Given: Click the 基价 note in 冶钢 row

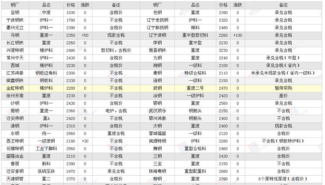Looking at the screenshot, I should 283,96.
